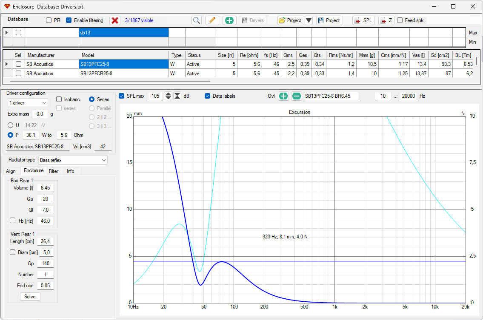This screenshot has height=320, width=483.
Task: Edit Ql field value 7,0
Action: (x=45, y=210)
